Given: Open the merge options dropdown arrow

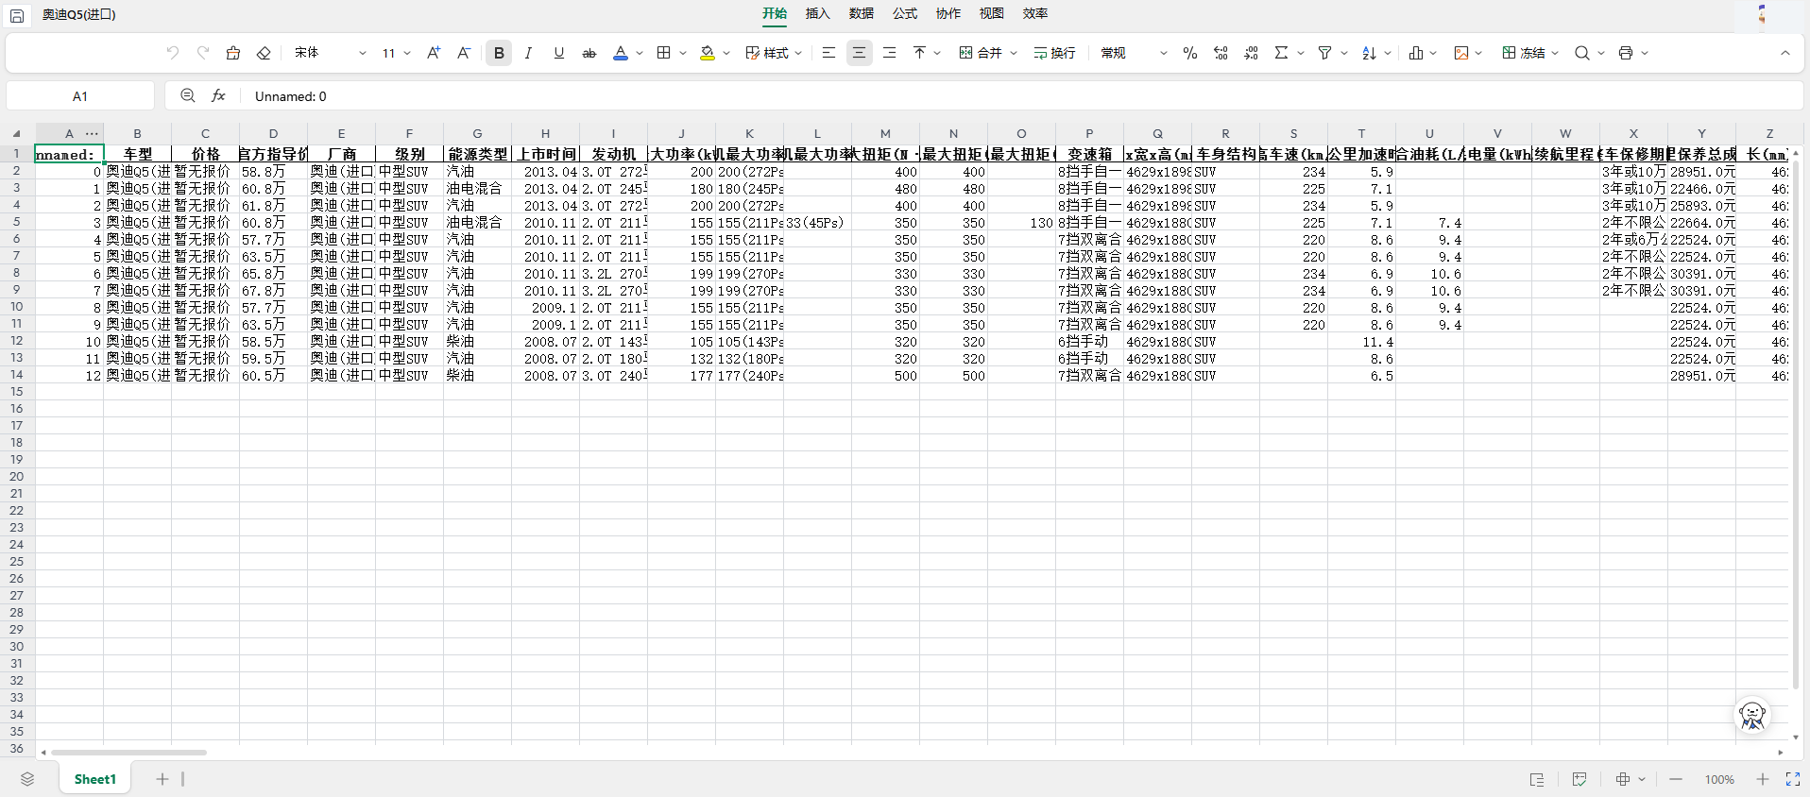Looking at the screenshot, I should click(1014, 53).
